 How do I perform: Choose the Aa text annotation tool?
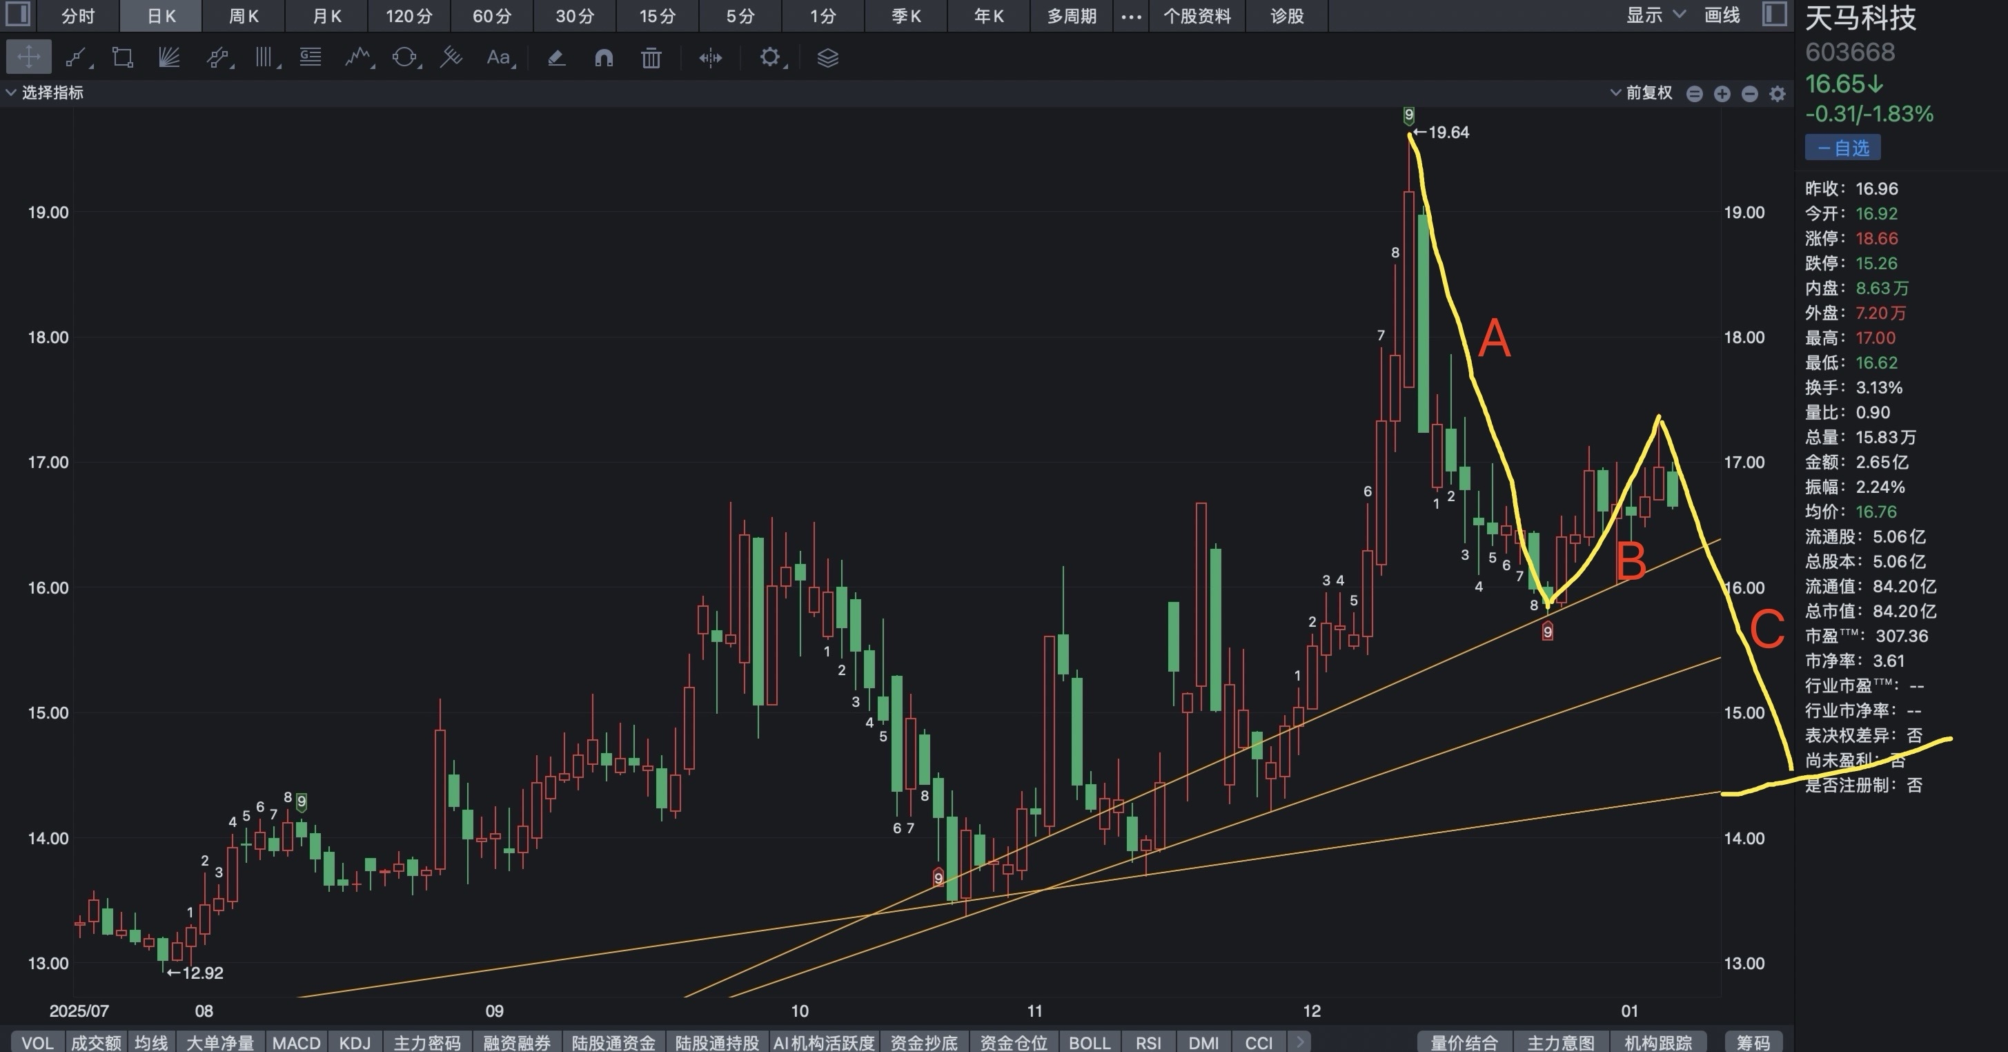click(x=498, y=58)
